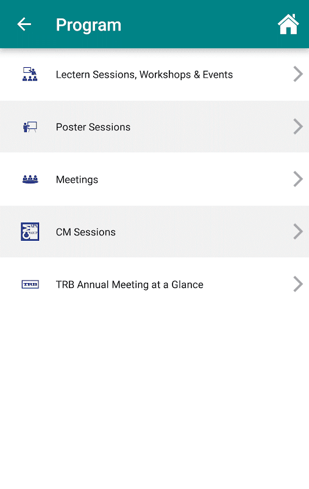This screenshot has width=309, height=489.
Task: Expand Lectern Sessions row chevron
Action: [x=298, y=74]
